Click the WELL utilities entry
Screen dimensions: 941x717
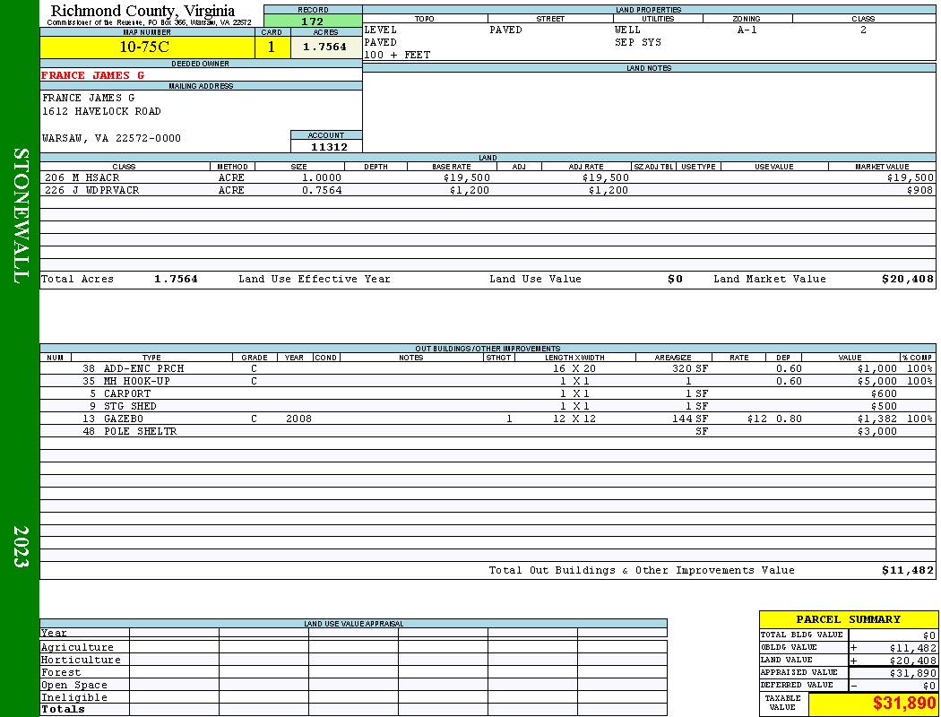point(627,30)
